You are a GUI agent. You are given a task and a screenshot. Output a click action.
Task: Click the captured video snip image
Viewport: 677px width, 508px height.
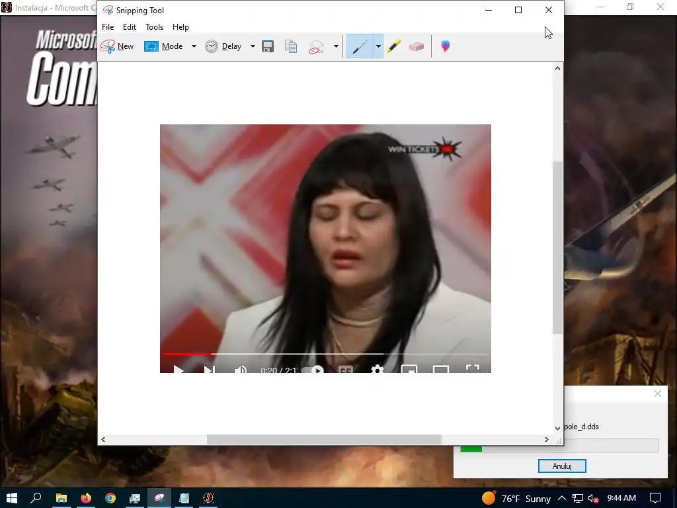tap(325, 249)
